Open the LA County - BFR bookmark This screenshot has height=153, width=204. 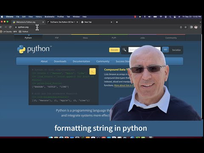click(x=8, y=31)
